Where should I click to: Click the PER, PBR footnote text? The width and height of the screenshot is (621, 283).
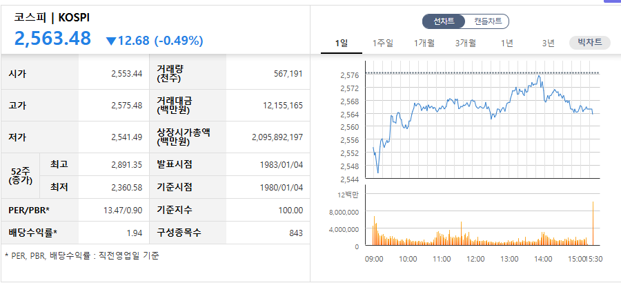click(x=82, y=255)
